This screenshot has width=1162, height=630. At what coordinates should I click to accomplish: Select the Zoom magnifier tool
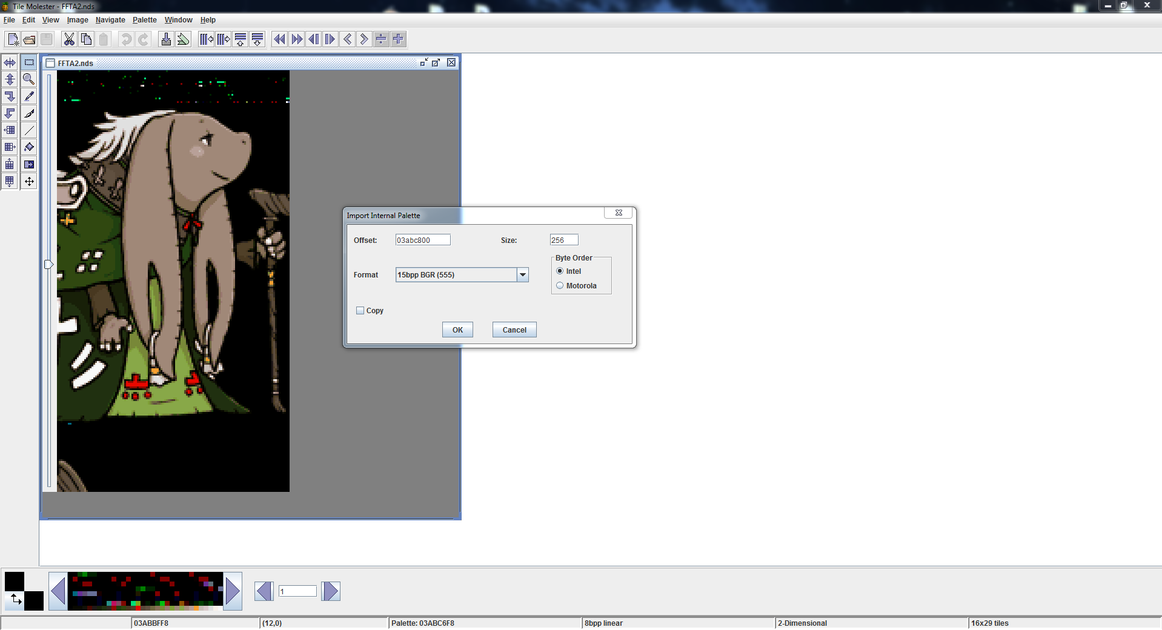click(x=29, y=79)
